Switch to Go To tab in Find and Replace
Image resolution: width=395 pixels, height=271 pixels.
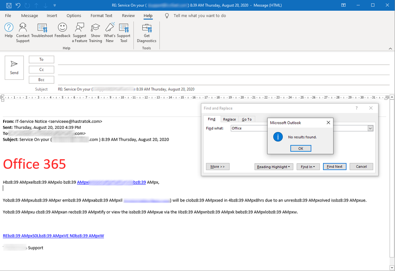tap(247, 119)
